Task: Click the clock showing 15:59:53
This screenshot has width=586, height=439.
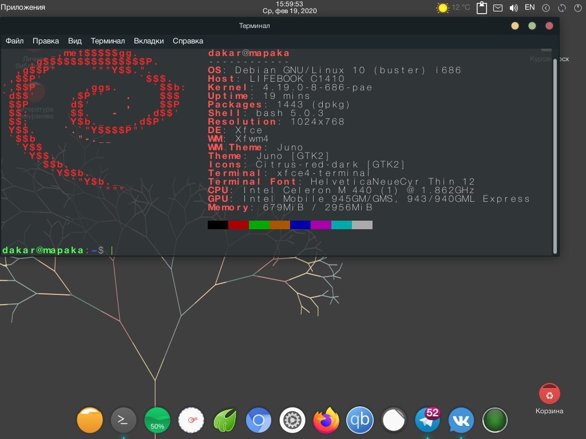Action: 290,4
